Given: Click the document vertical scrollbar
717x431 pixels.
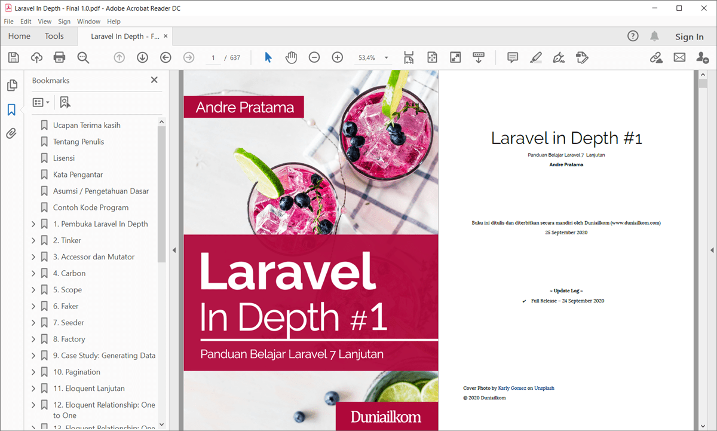Looking at the screenshot, I should 703,84.
